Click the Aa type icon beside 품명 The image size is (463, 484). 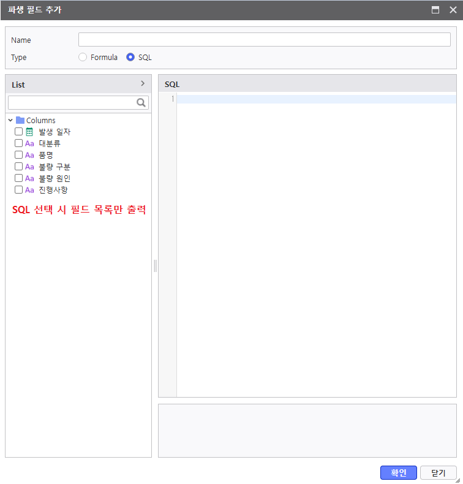point(29,155)
